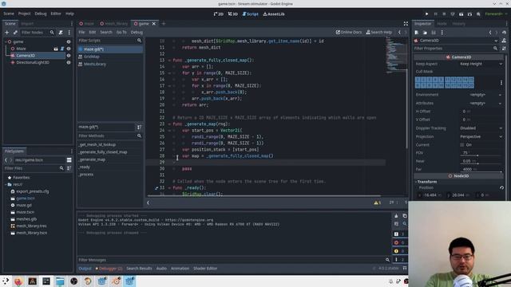Screen dimensions: 511x287
Task: Click the script warnings indicator
Action: [x=378, y=202]
